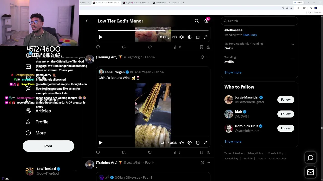323x181 pixels.
Task: Follow Dominick Cruz
Action: [286, 128]
